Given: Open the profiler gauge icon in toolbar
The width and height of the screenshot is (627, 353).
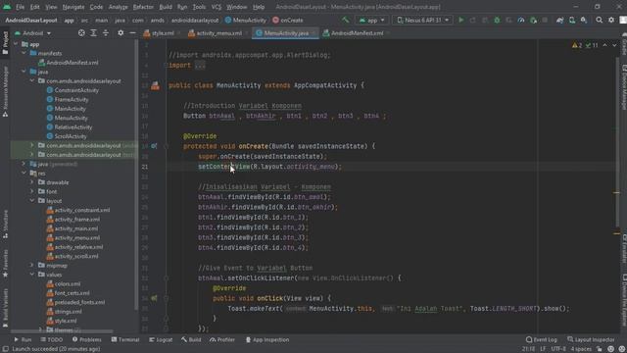Looking at the screenshot, I should [x=521, y=20].
